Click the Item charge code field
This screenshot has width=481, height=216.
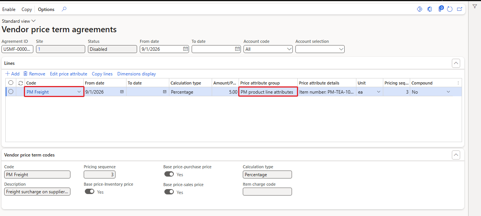pos(267,192)
